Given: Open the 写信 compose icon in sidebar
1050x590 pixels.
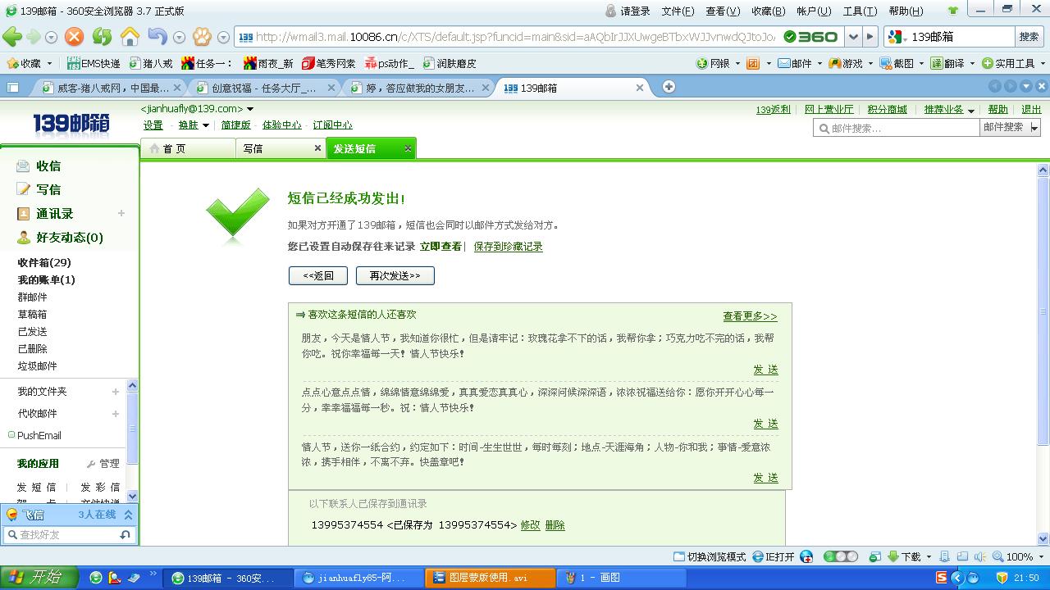Looking at the screenshot, I should [23, 189].
